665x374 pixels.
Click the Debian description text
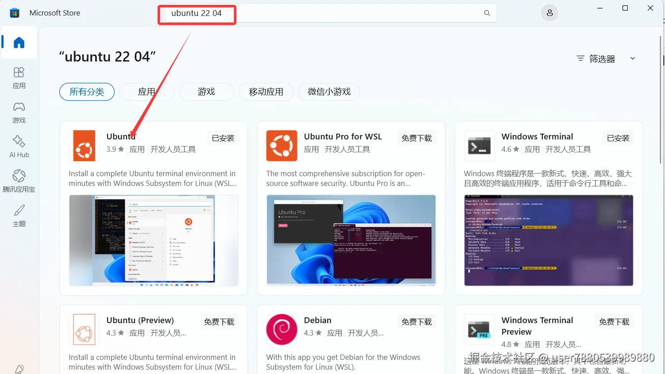click(x=343, y=362)
